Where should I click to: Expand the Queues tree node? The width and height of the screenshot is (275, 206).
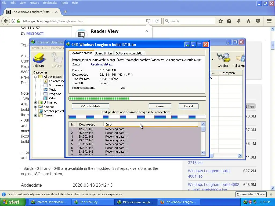point(36,115)
